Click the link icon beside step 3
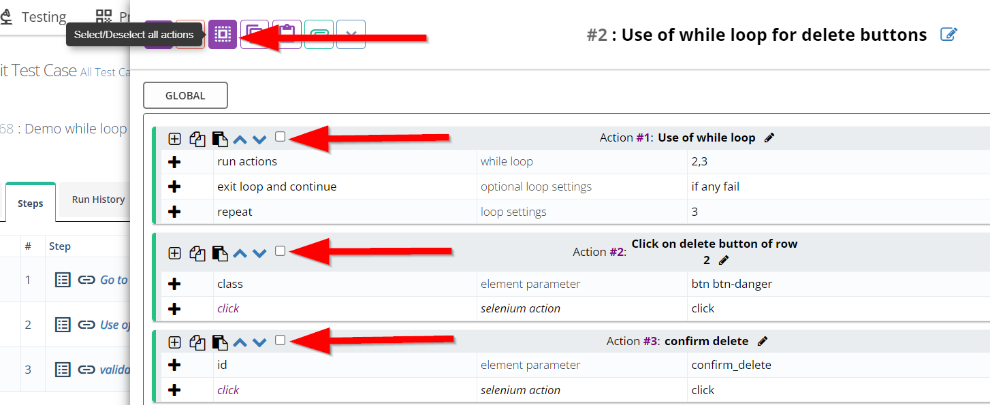 click(86, 370)
